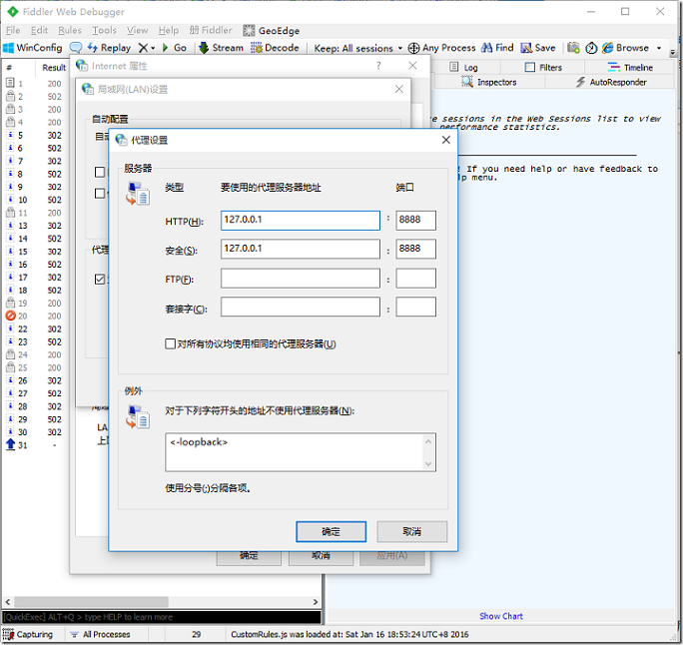Open the File menu

click(x=13, y=30)
